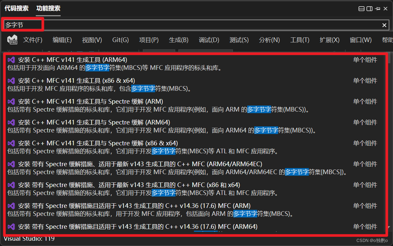Open the Git(G) menu

[x=120, y=40]
